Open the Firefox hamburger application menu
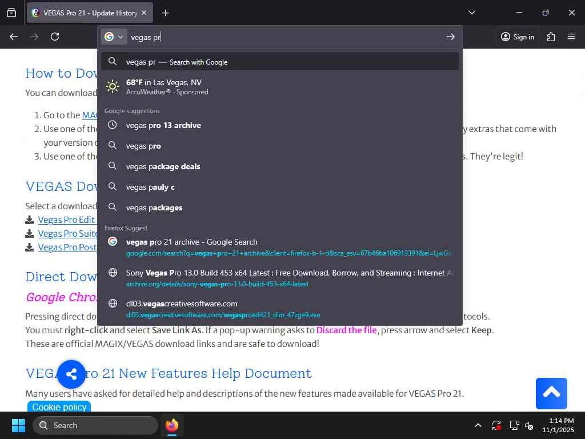 (x=571, y=37)
